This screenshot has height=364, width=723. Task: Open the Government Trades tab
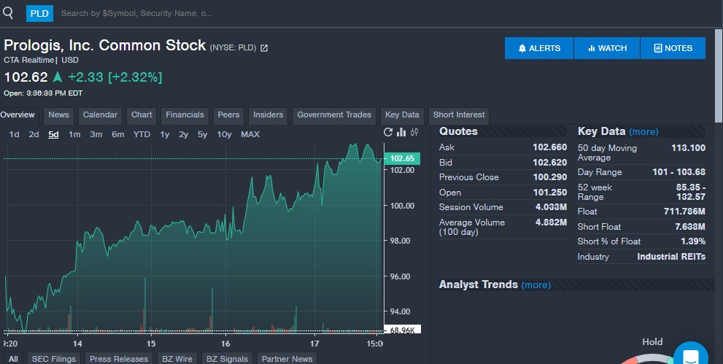334,115
